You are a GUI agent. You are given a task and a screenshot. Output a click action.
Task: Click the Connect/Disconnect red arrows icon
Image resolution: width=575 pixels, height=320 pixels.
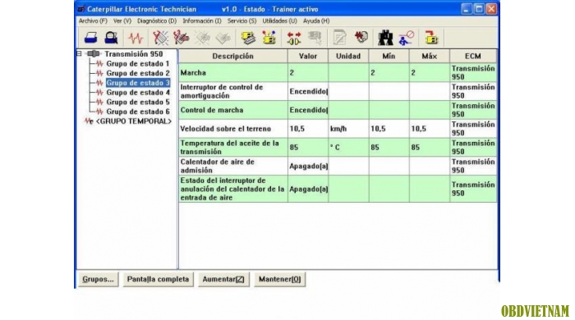click(294, 38)
